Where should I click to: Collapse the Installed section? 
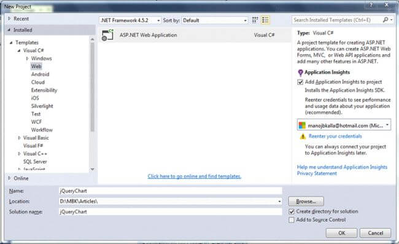pos(9,30)
